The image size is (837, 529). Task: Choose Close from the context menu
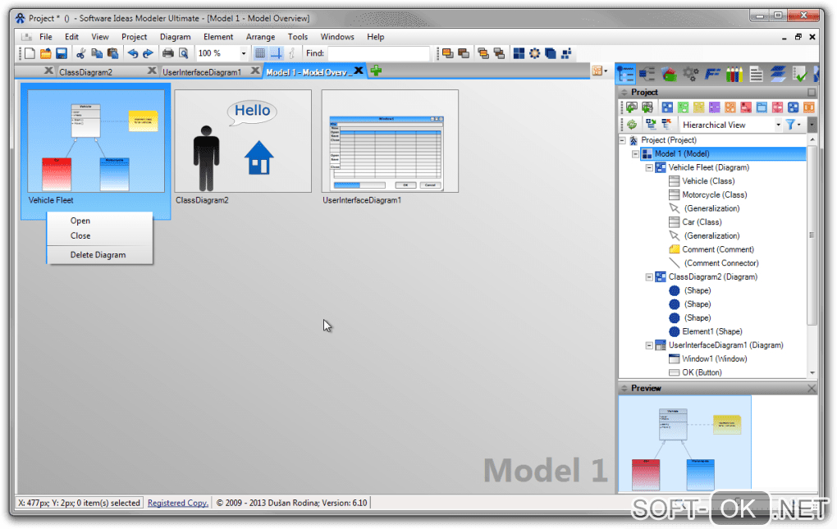[100, 235]
